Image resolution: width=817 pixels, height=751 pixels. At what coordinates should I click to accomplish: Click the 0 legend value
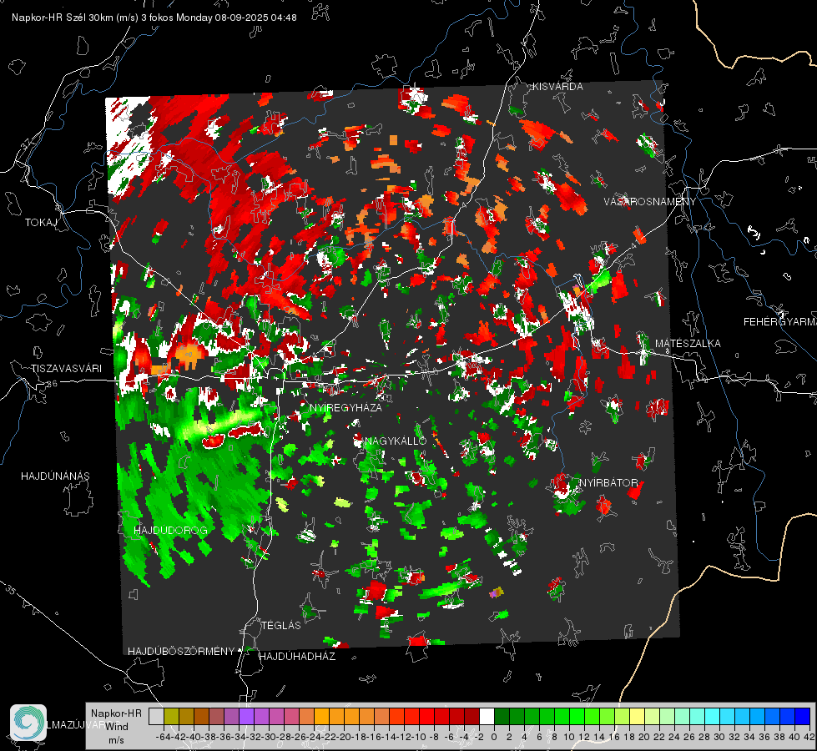tap(494, 737)
